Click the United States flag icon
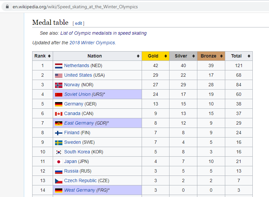 click(59, 75)
